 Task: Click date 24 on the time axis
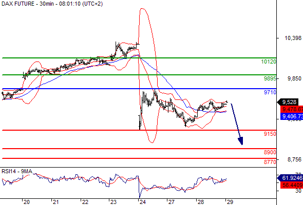tap(143, 202)
